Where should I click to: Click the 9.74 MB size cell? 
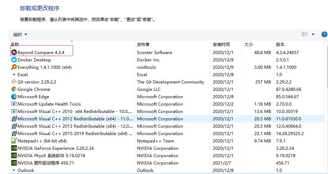263,141
